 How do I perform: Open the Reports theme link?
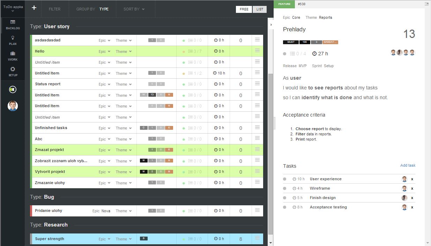point(326,17)
